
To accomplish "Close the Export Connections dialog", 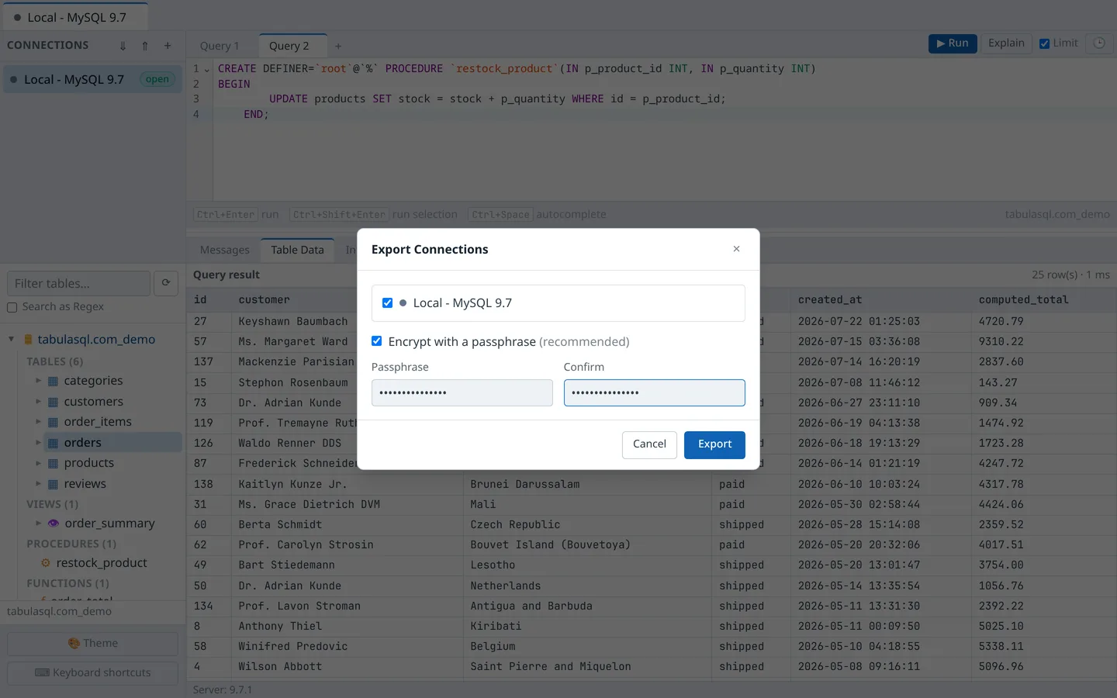I will pyautogui.click(x=736, y=249).
